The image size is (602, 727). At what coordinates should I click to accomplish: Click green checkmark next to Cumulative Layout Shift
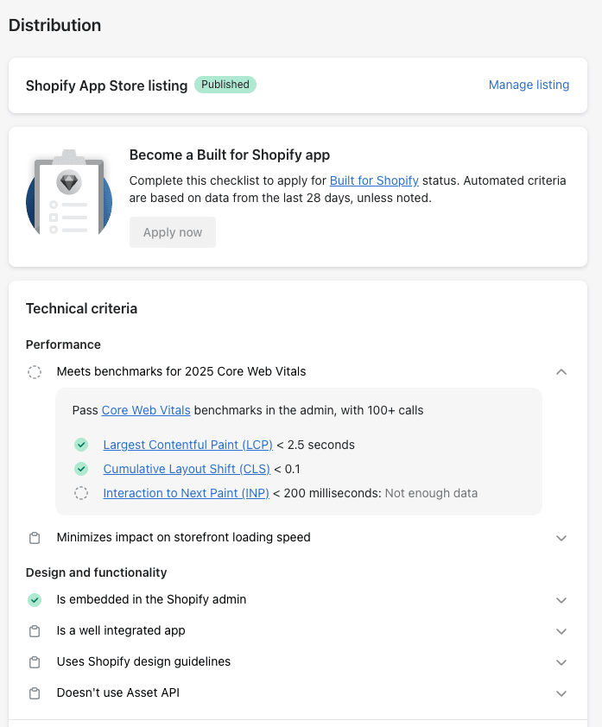pyautogui.click(x=81, y=470)
